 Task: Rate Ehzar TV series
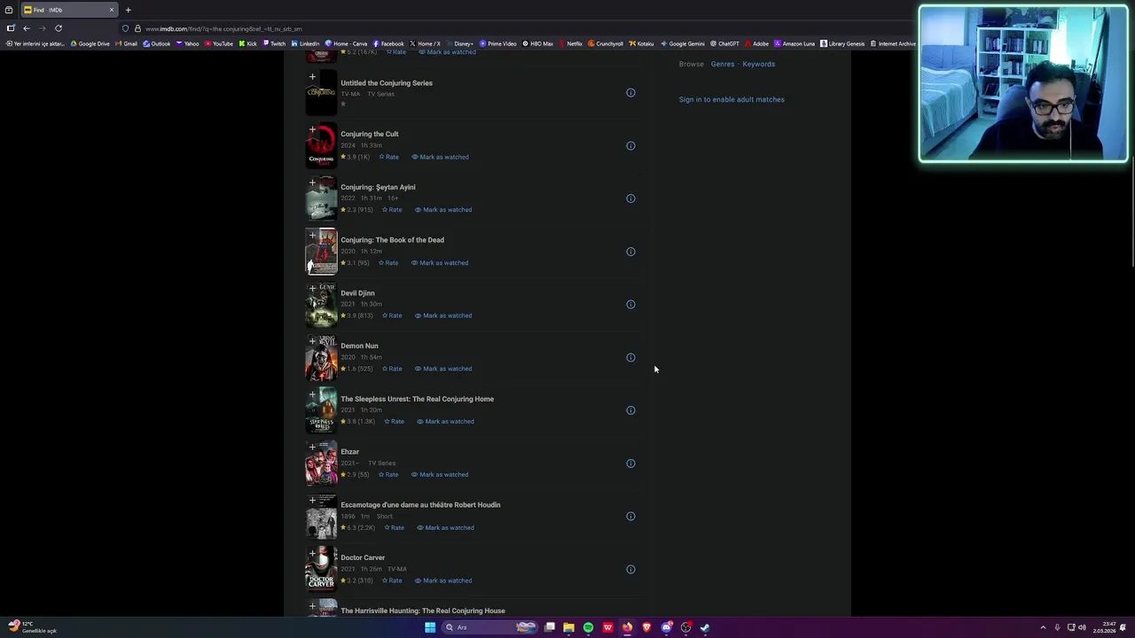pos(388,474)
